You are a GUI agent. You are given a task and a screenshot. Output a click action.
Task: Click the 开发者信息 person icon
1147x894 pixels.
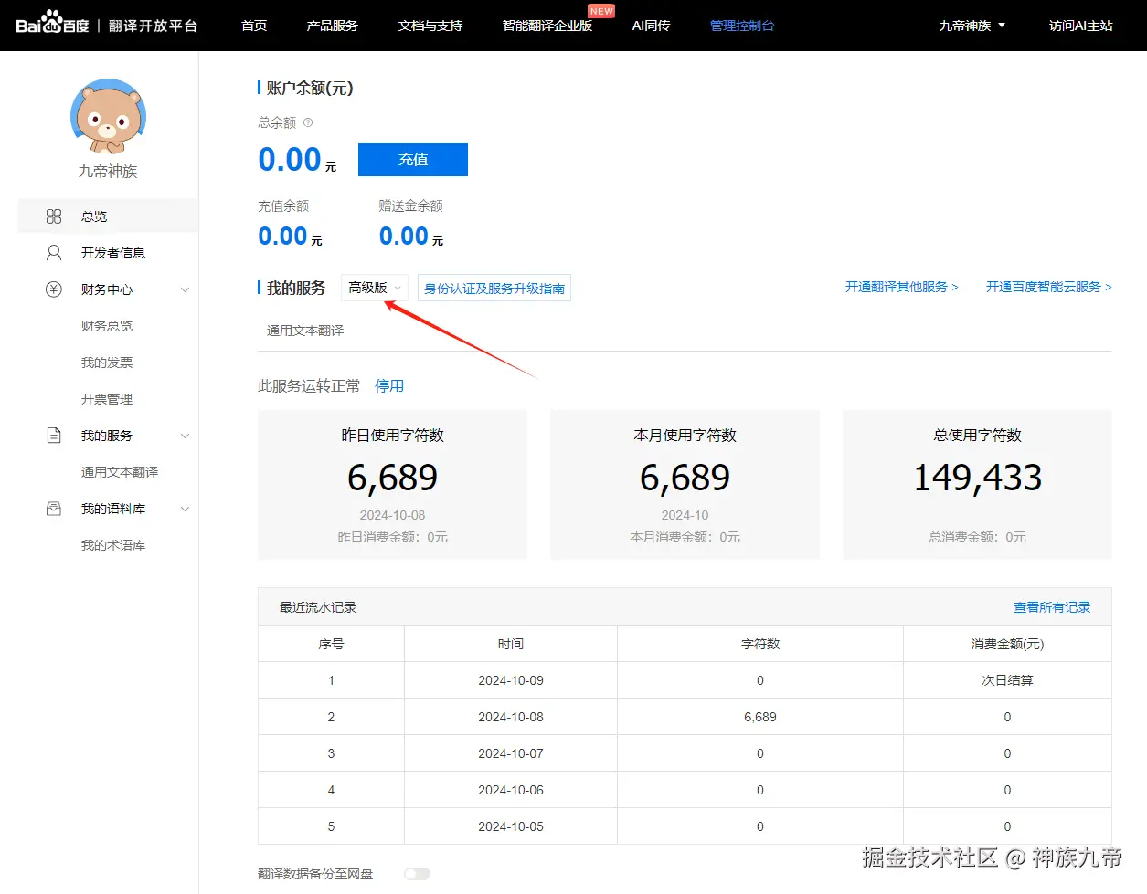click(54, 253)
